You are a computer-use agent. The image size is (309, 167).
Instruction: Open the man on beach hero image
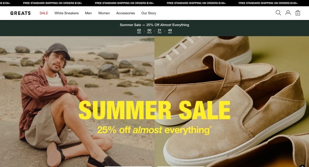[77, 101]
